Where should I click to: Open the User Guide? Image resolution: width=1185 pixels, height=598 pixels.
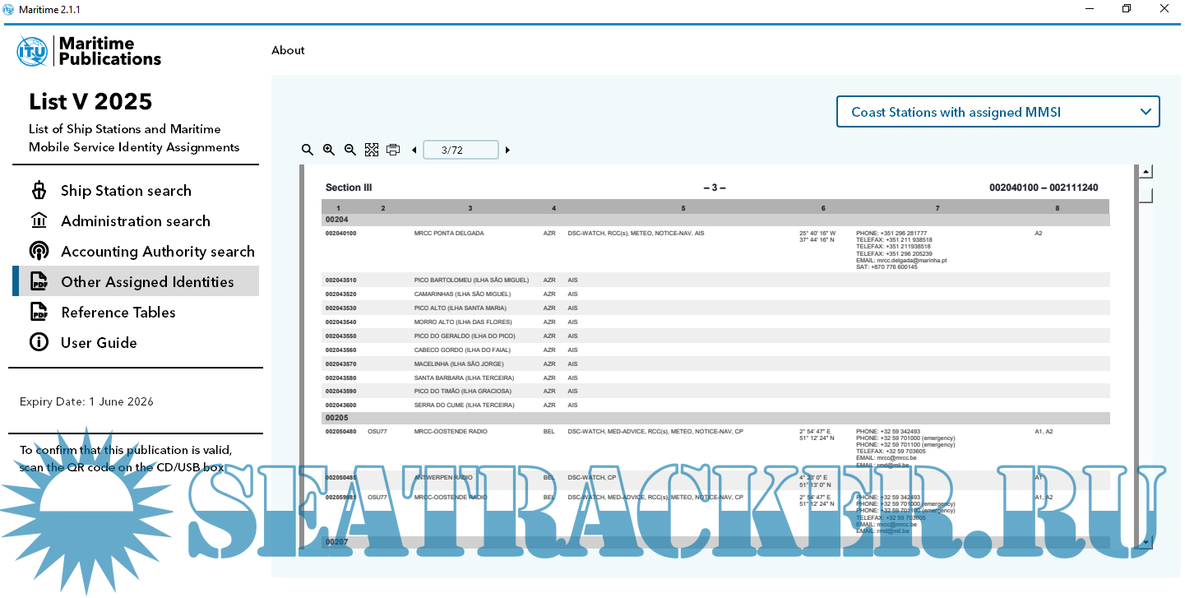99,343
